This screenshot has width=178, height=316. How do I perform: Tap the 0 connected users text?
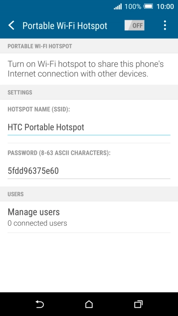[x=38, y=223]
